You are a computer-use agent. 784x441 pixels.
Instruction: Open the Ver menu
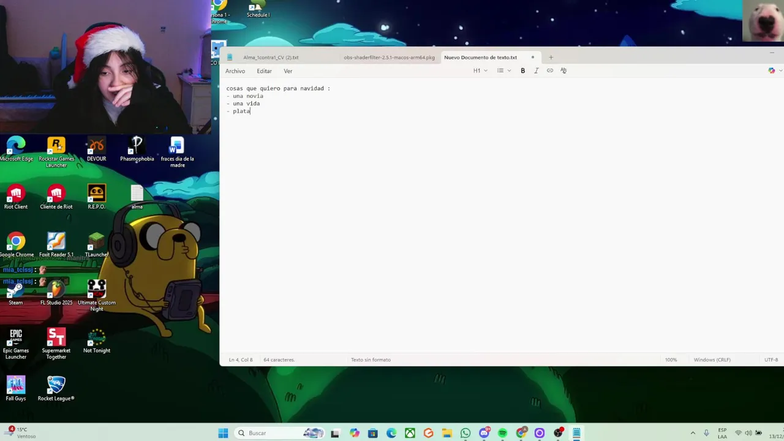[x=288, y=71]
